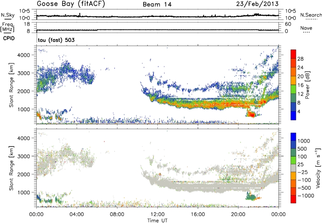
Task: Click the date "23/Feb/2013"
Action: pos(257,4)
